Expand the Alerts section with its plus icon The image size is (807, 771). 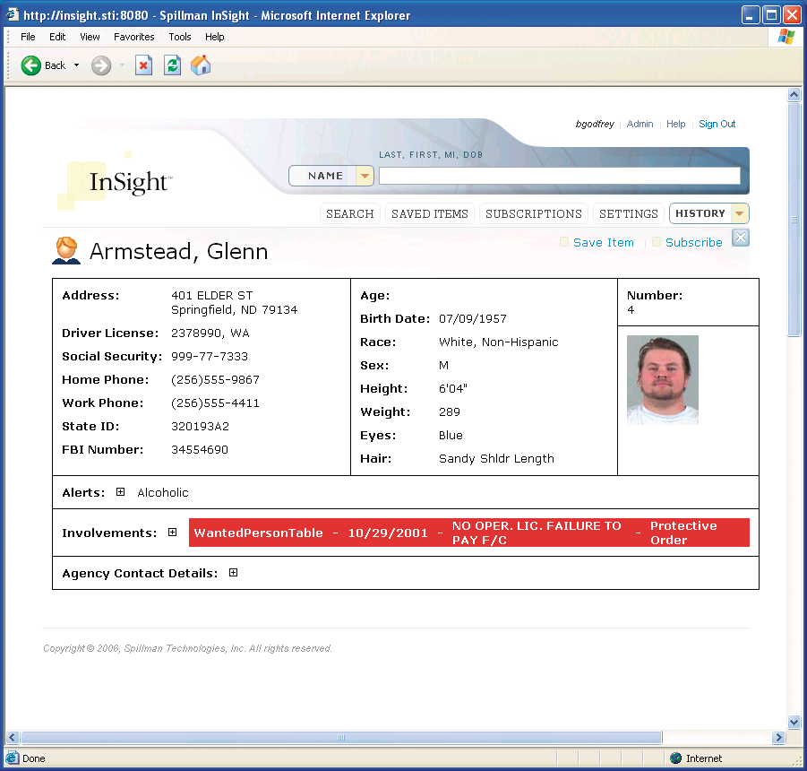coord(120,491)
